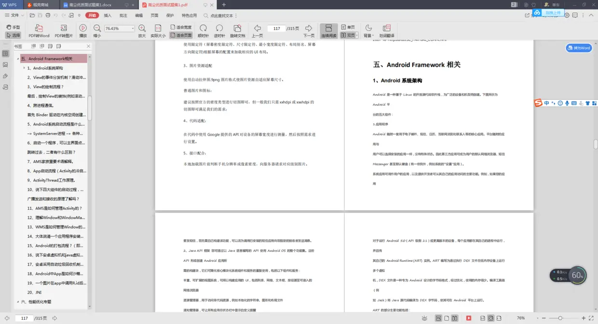Screen dimensions: 598x324
Task: Toggle fit-page icon in status bar
Action: pyautogui.click(x=490, y=318)
